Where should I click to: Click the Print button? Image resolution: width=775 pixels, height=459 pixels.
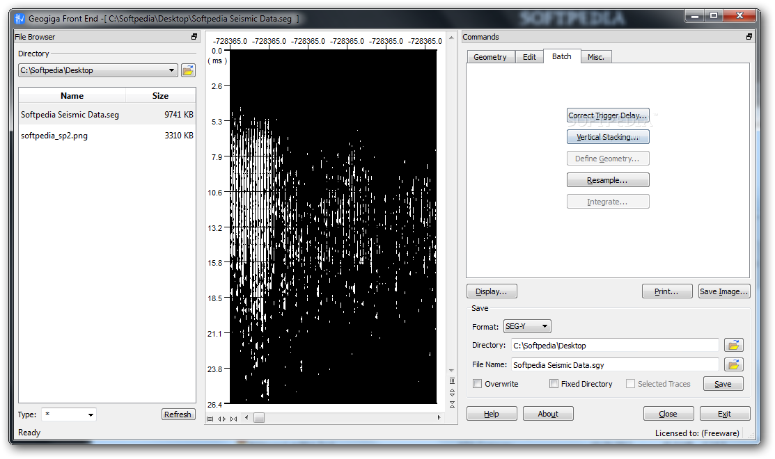(x=667, y=291)
